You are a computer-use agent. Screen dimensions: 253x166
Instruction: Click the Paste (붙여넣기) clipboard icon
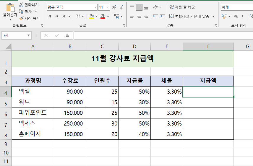(10, 7)
